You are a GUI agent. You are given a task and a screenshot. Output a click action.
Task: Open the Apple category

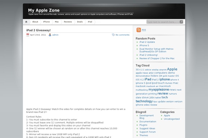(x=167, y=116)
